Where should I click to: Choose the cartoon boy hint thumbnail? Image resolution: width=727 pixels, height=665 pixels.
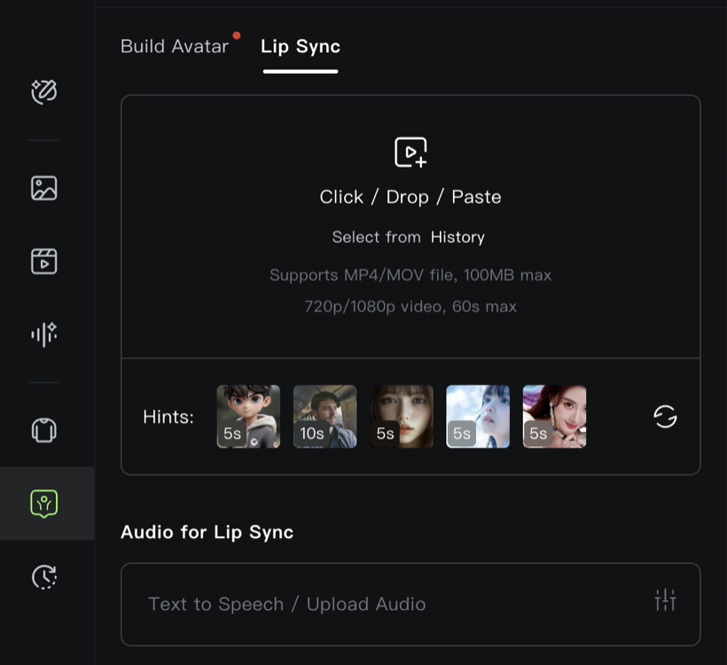click(x=248, y=416)
